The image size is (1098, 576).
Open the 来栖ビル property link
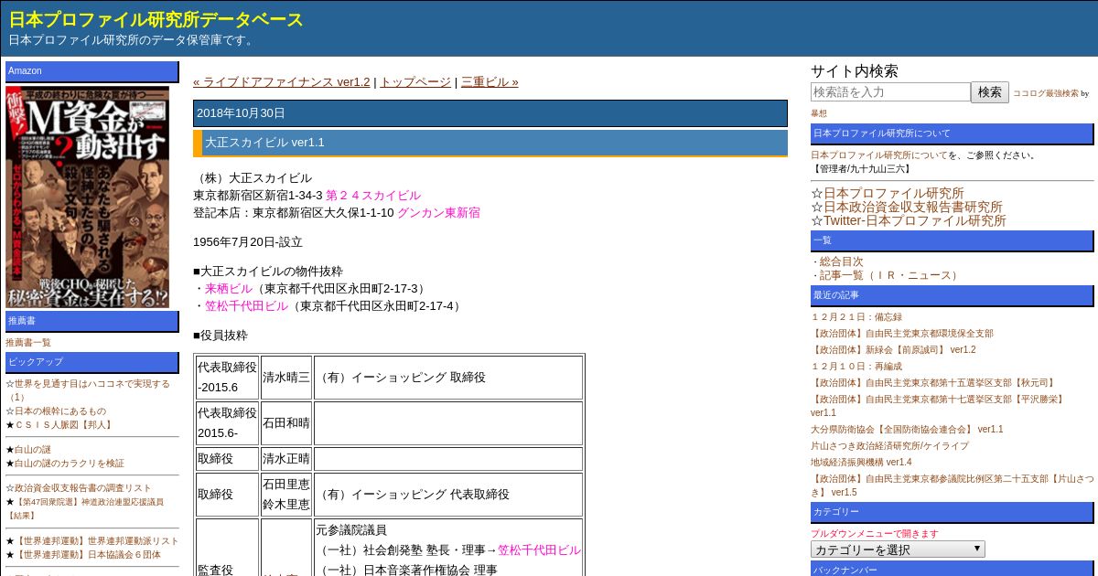[x=229, y=289]
